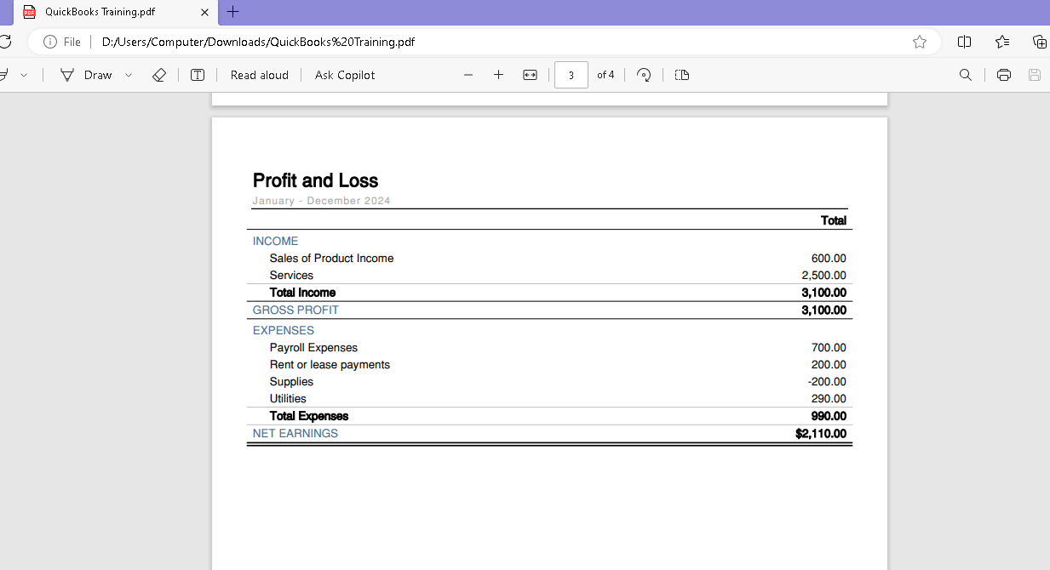Click the 700.00 amount
The height and width of the screenshot is (570, 1050).
pos(829,347)
